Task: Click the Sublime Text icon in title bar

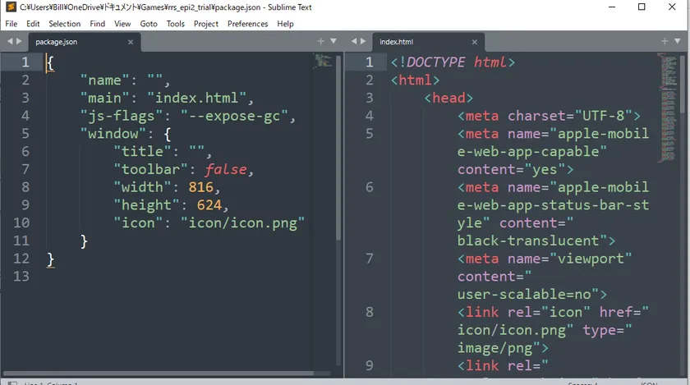Action: 11,7
